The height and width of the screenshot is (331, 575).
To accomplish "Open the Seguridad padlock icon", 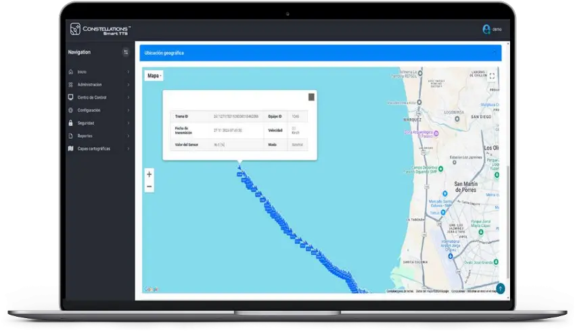I will tap(71, 123).
